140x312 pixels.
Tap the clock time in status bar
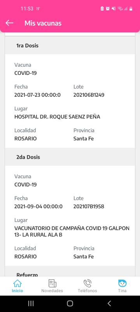[27, 9]
